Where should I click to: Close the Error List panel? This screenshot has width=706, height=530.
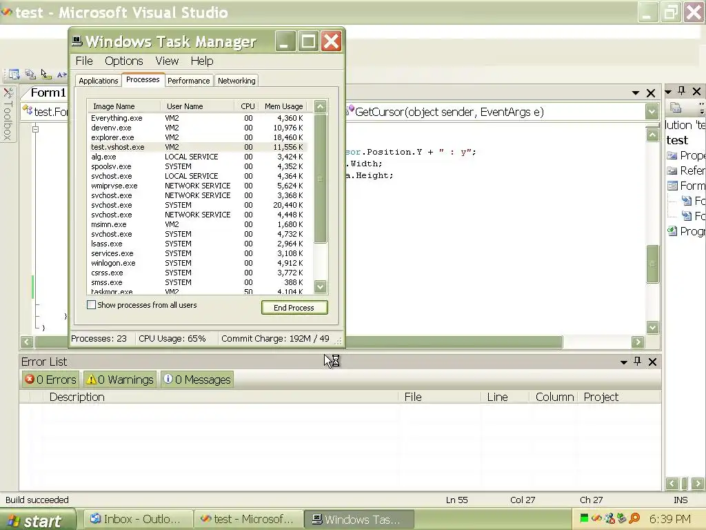coord(652,362)
